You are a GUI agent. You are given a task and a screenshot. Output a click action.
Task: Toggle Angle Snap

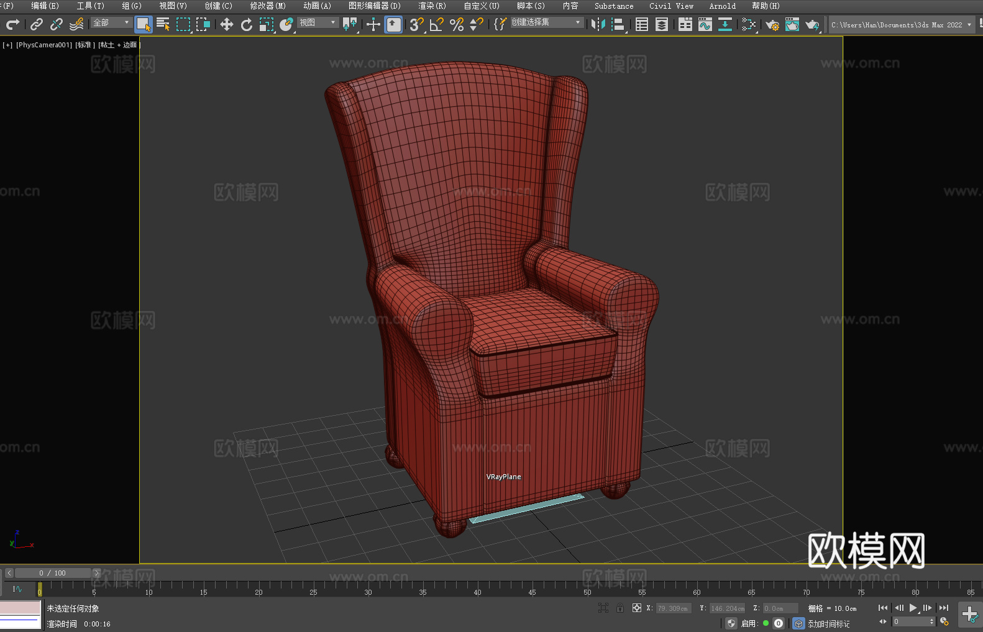437,24
